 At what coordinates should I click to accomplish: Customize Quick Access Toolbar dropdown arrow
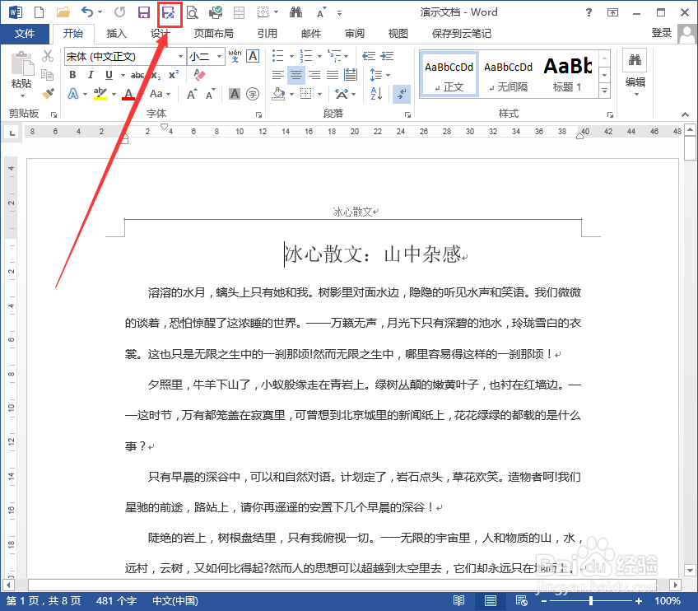[x=340, y=13]
